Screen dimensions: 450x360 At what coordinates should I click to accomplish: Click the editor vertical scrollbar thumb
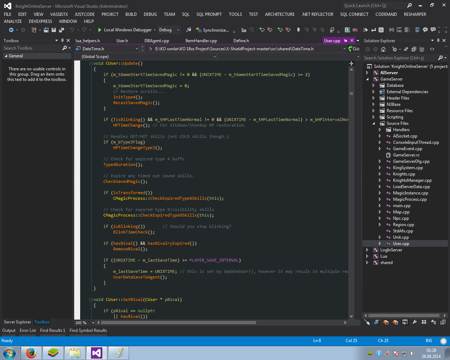[351, 94]
